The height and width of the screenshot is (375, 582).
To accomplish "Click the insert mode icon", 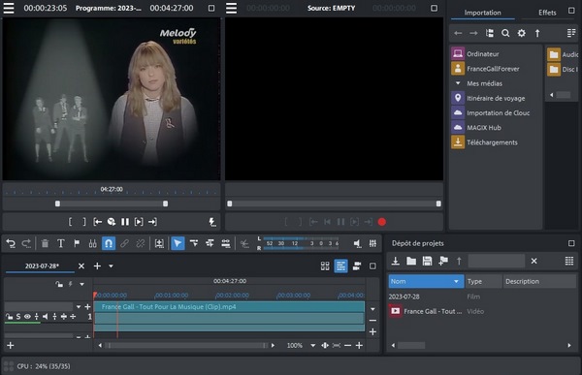I will tap(159, 243).
